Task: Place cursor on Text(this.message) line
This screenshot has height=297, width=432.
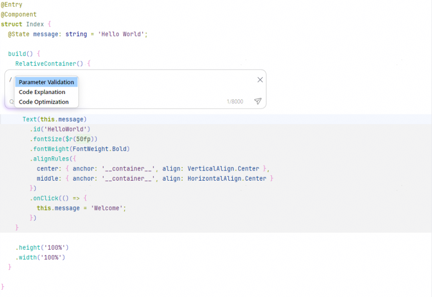Action: [x=54, y=119]
